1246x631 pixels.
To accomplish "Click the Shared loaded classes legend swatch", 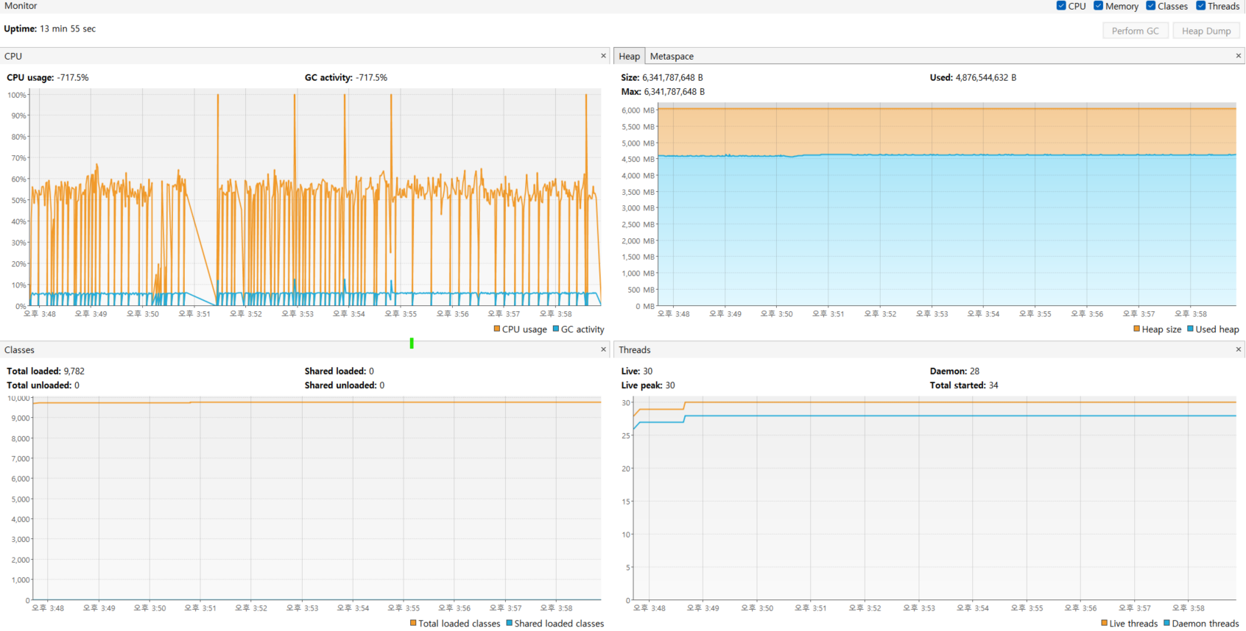I will 510,623.
